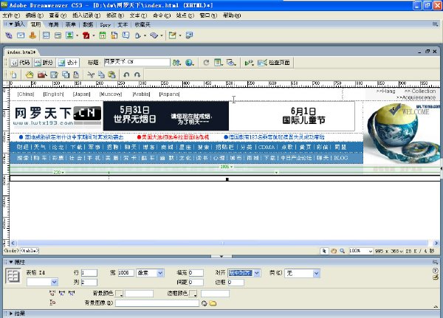Open the 背景颜色 background color swatch

point(119,294)
